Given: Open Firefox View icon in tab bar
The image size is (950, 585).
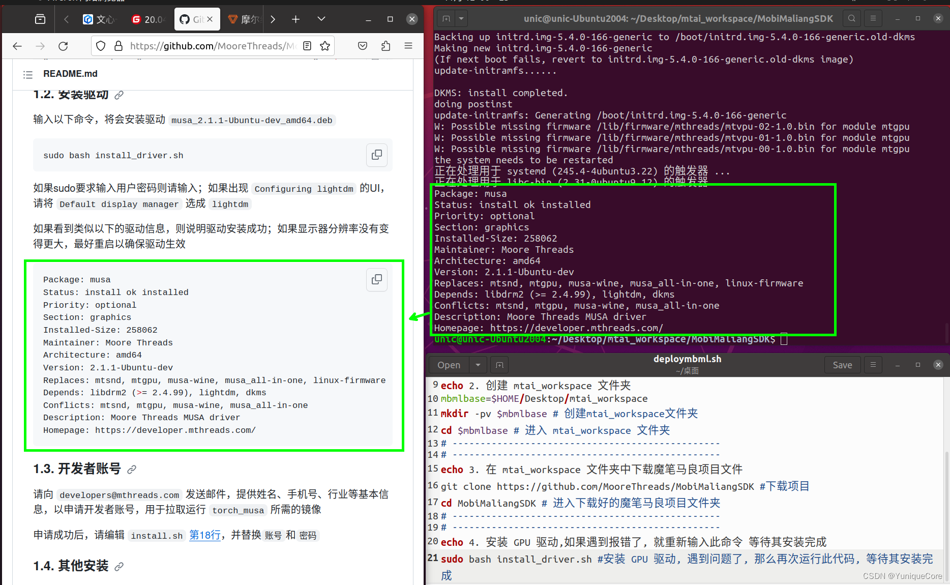Looking at the screenshot, I should click(x=40, y=19).
